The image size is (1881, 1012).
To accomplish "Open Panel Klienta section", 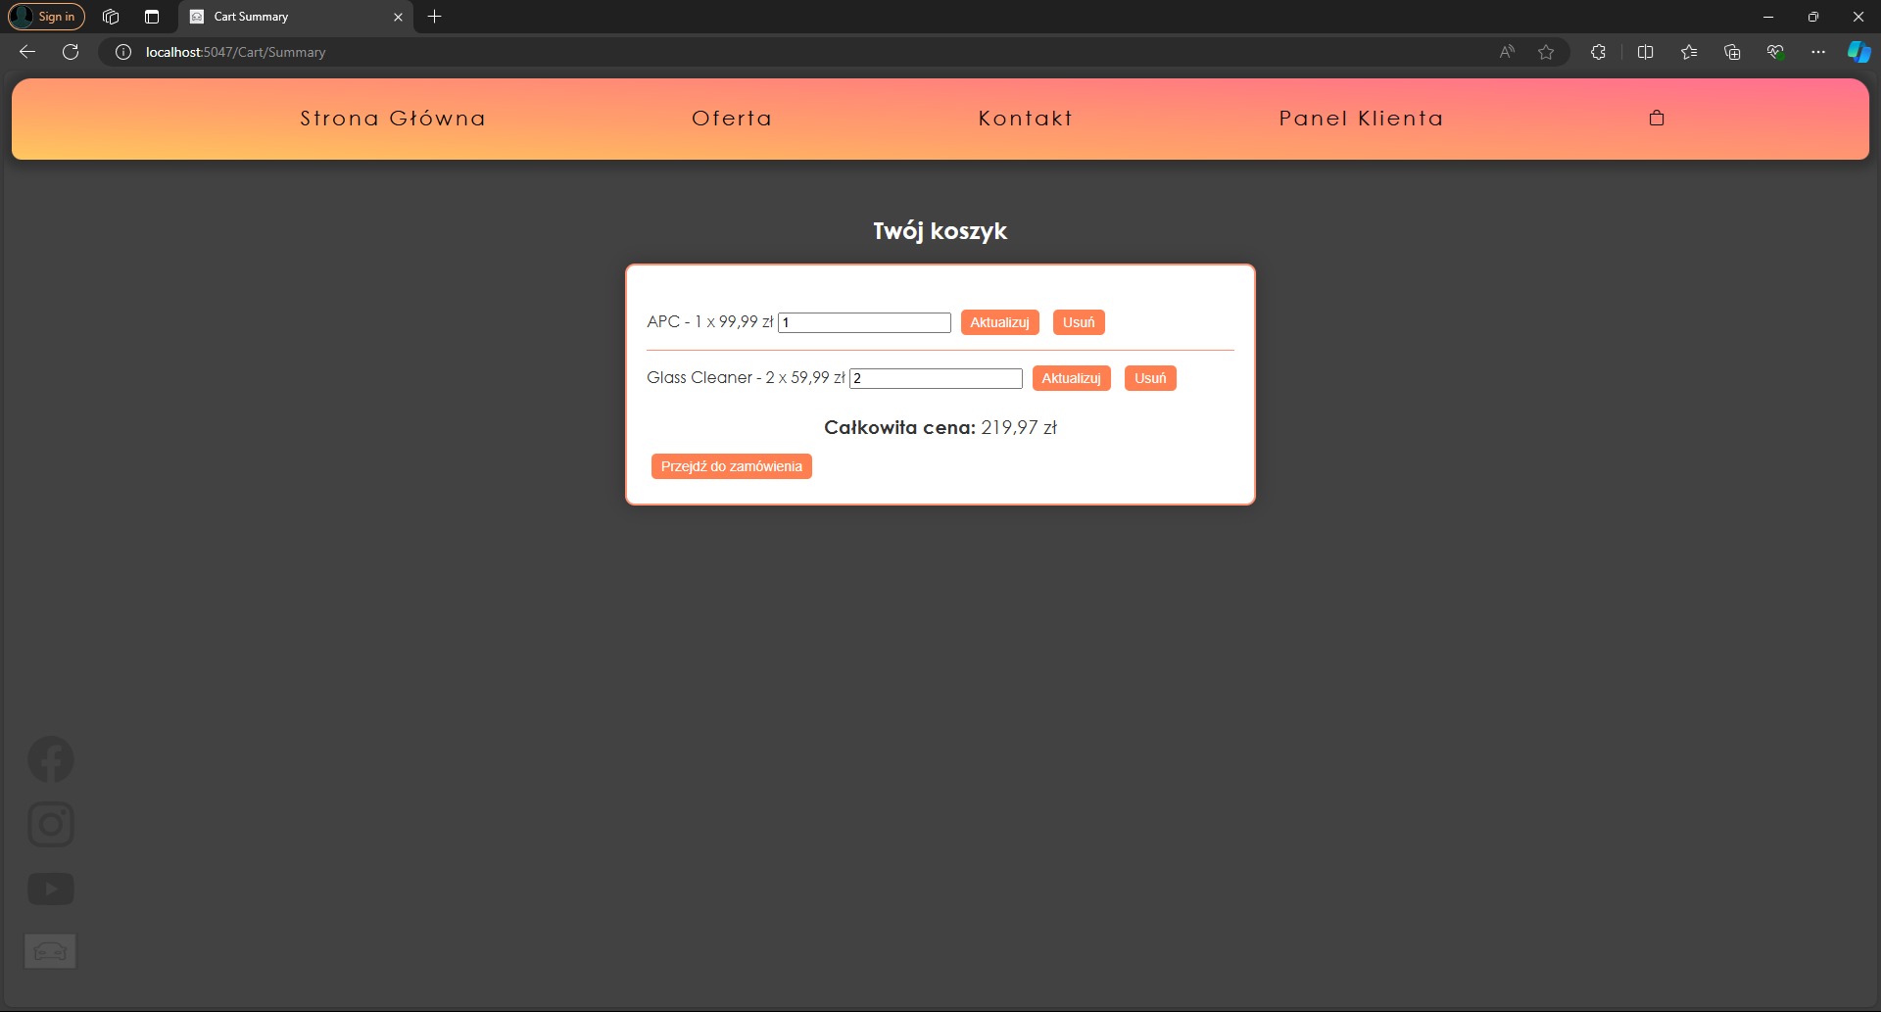I will [1361, 119].
